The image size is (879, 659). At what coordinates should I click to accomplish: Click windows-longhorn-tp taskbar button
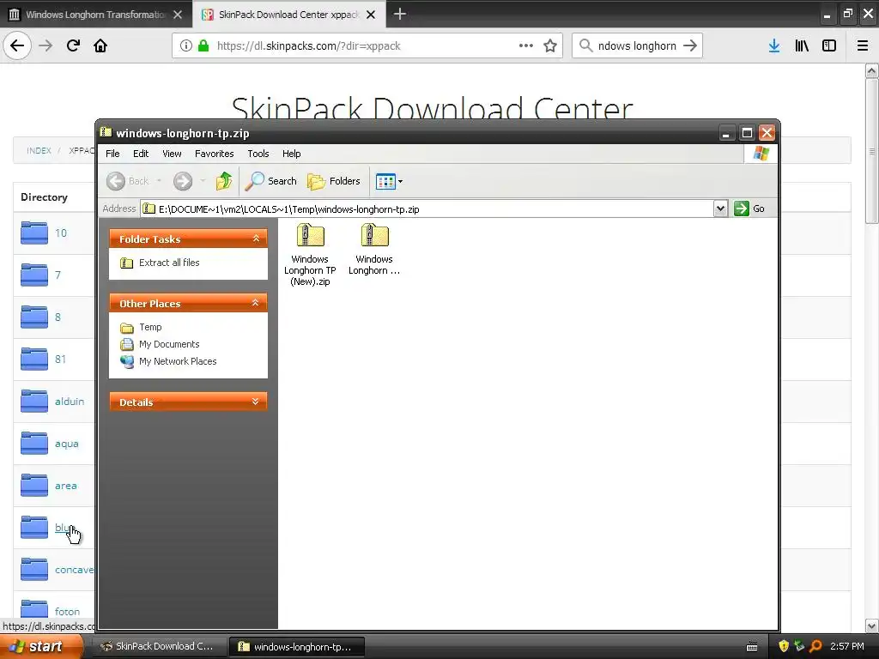pyautogui.click(x=297, y=647)
